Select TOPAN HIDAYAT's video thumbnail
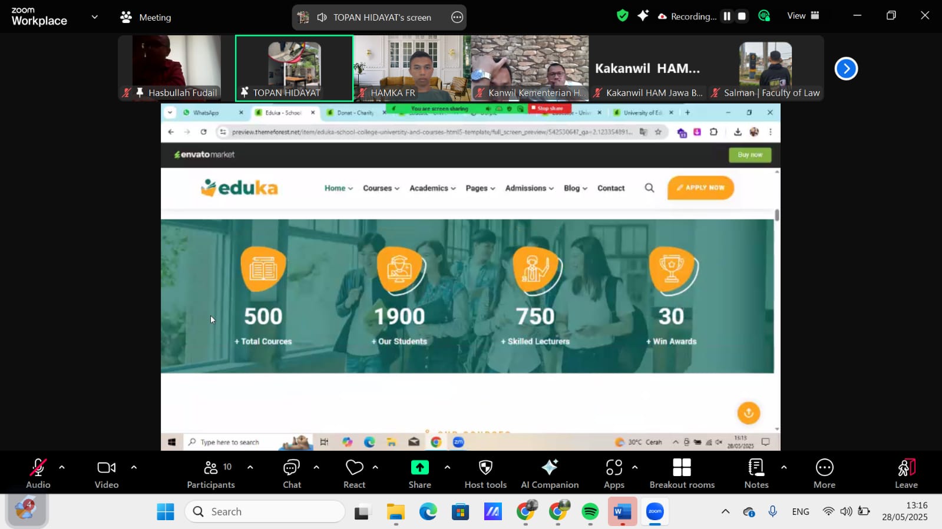This screenshot has width=942, height=529. (x=294, y=68)
